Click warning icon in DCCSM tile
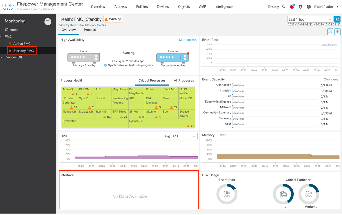The image size is (342, 215). (88, 94)
